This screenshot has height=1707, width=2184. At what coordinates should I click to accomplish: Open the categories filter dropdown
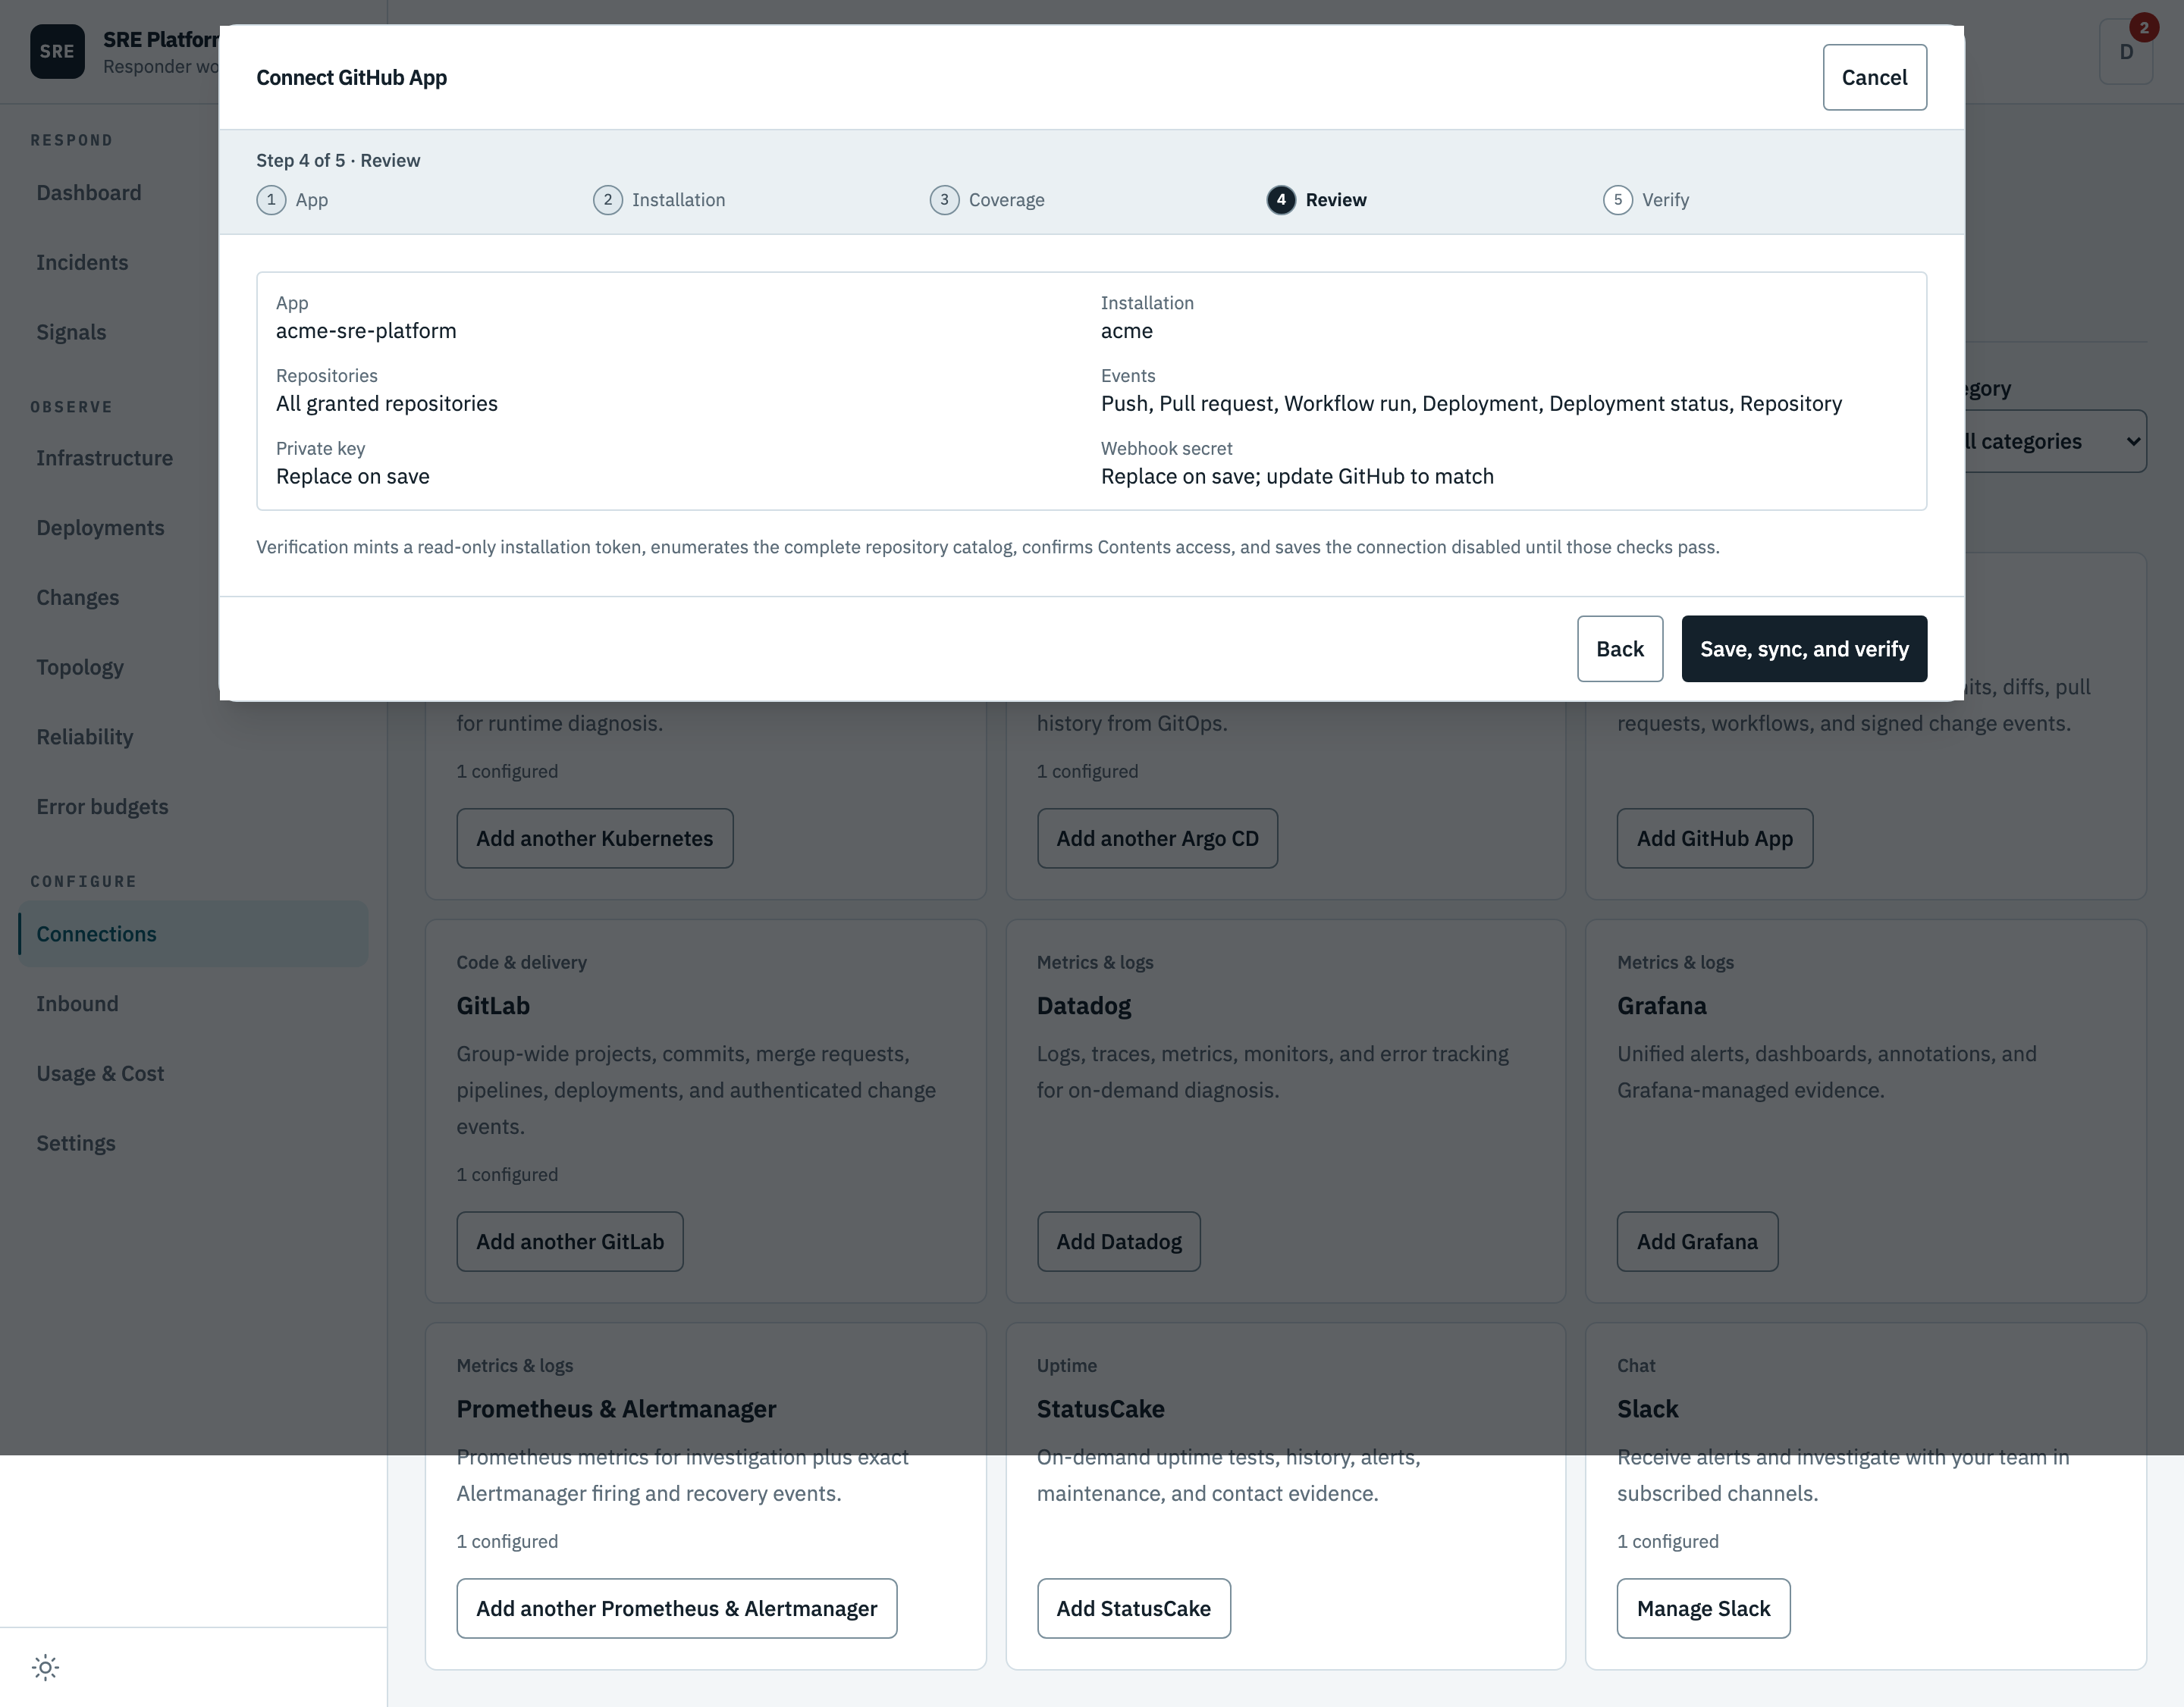tap(2055, 440)
